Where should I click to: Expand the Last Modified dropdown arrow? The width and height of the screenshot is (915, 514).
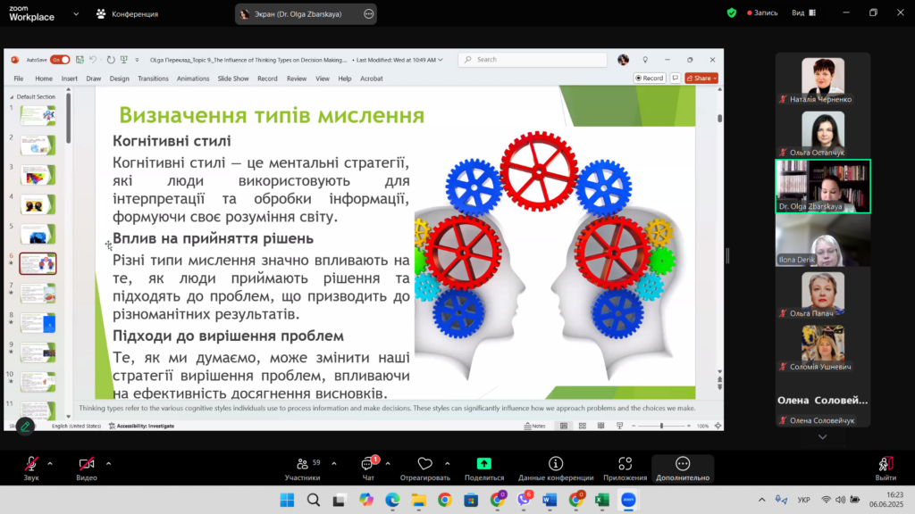441,60
